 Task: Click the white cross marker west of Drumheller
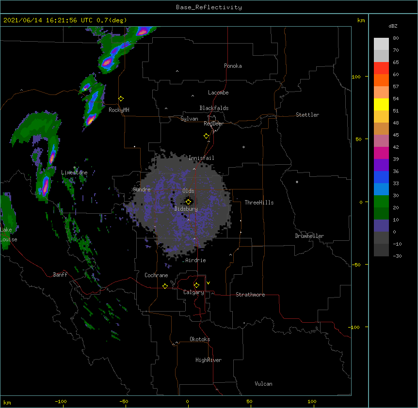coord(297,182)
